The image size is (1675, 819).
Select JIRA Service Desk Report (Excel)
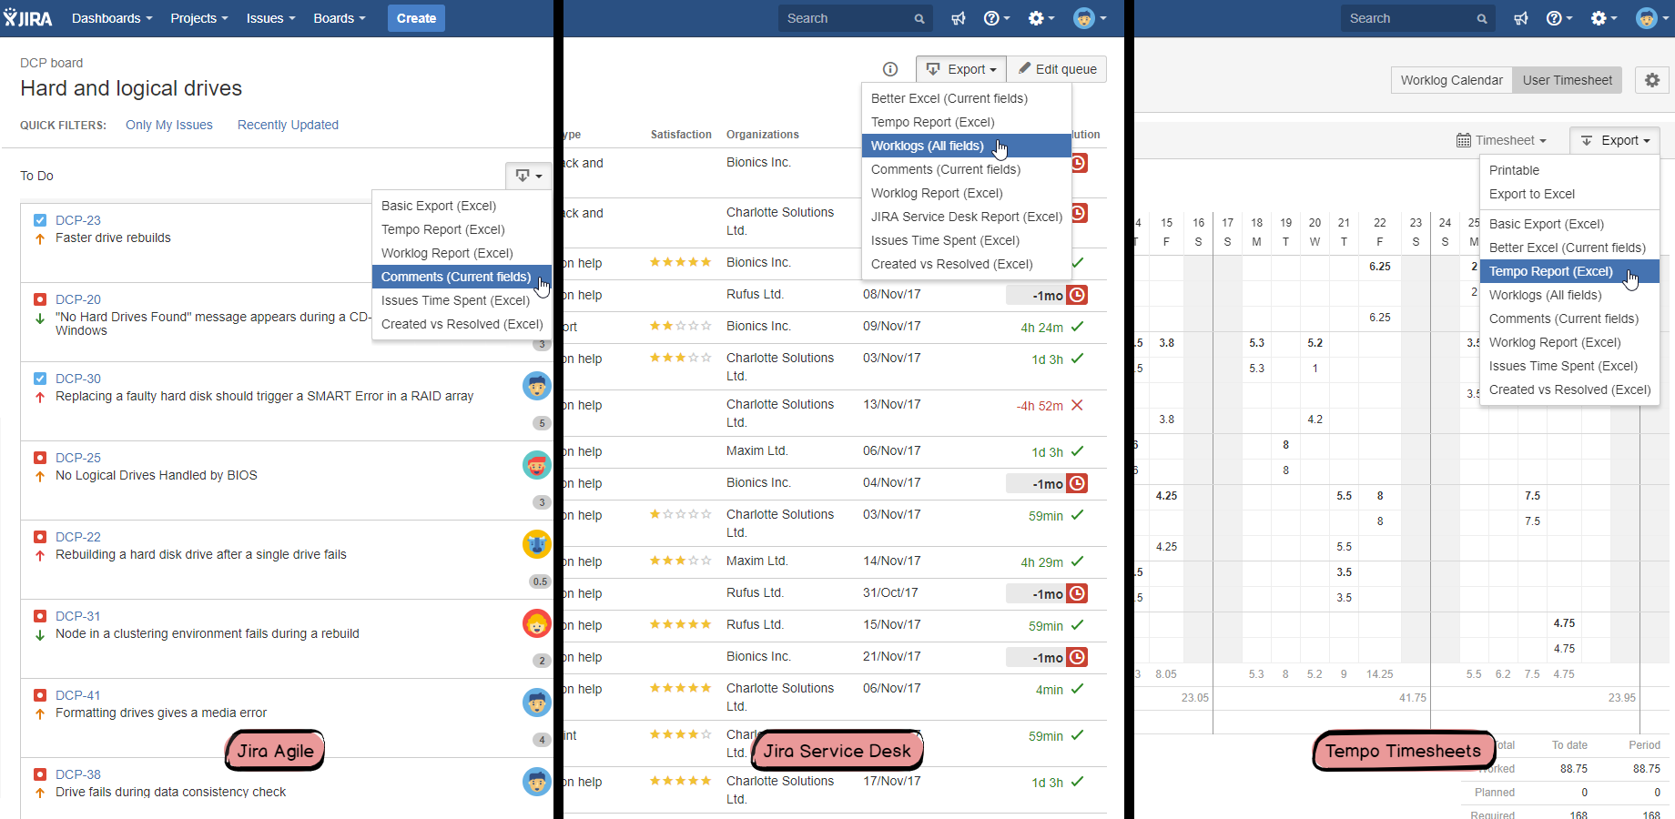966,217
